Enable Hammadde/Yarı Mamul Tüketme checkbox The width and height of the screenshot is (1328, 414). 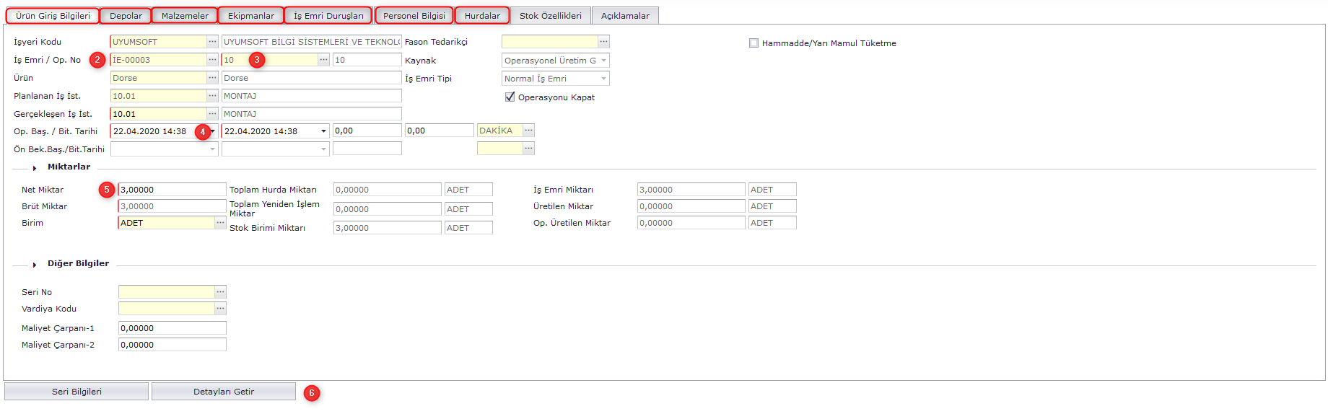point(753,43)
